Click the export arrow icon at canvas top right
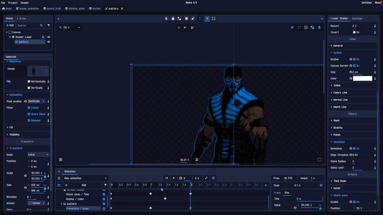This screenshot has height=215, width=383. (x=319, y=27)
